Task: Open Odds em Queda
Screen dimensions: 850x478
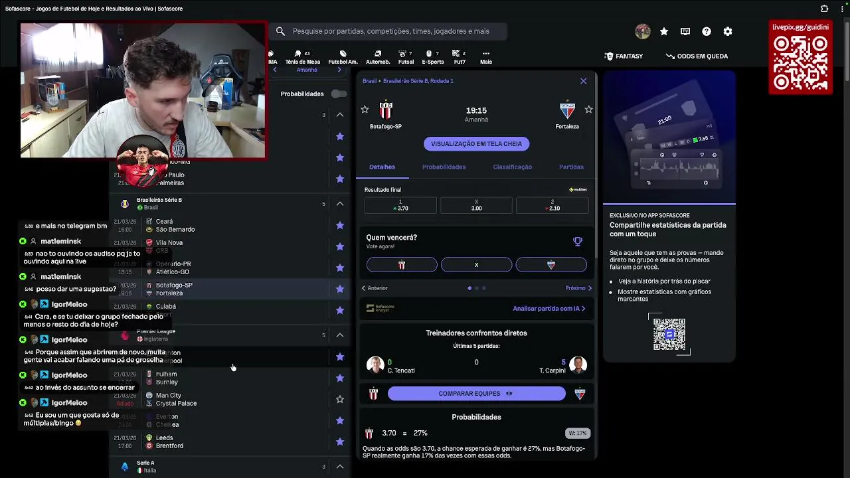Action: tap(697, 56)
